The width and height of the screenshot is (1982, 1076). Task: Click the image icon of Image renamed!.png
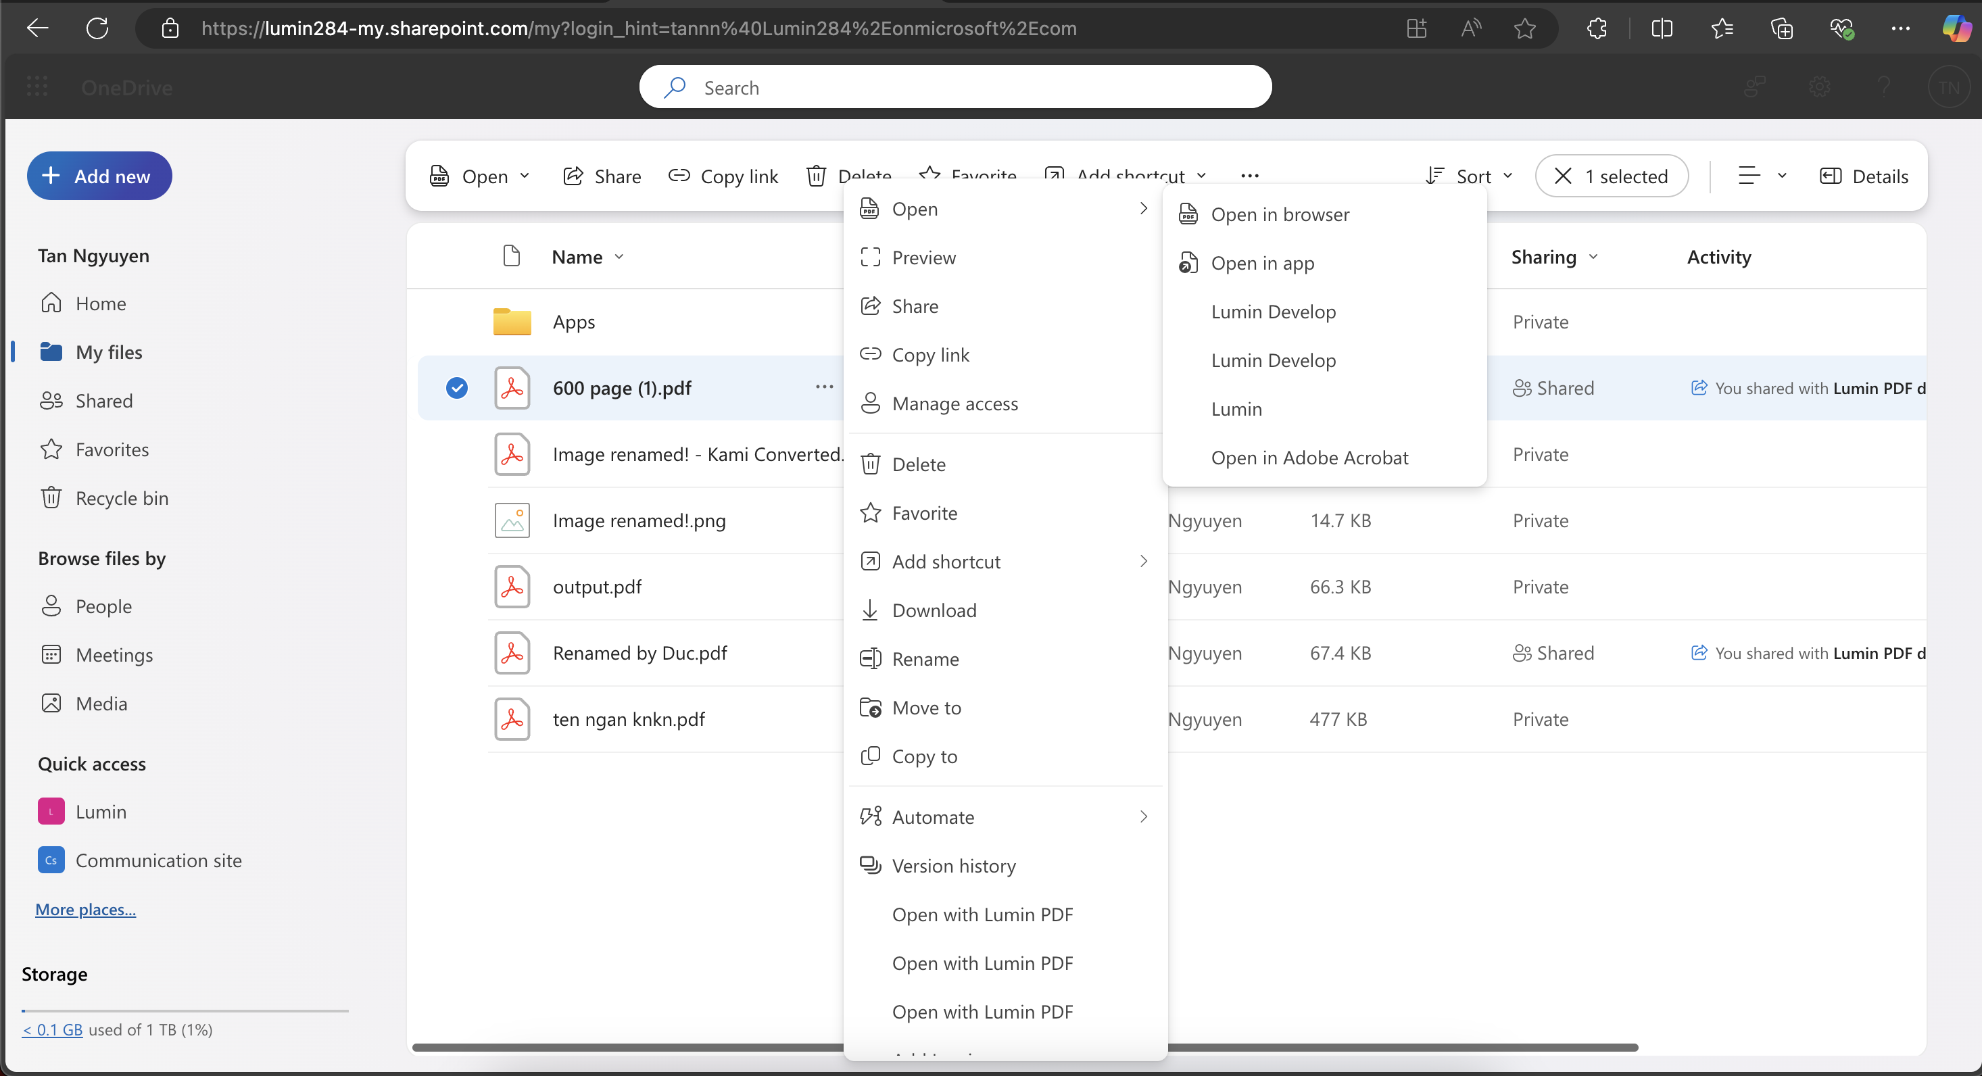[x=512, y=520]
